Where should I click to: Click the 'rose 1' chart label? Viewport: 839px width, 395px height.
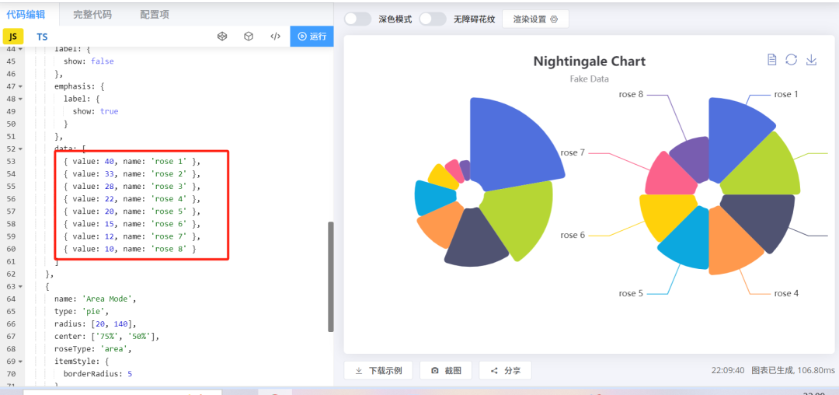(786, 94)
